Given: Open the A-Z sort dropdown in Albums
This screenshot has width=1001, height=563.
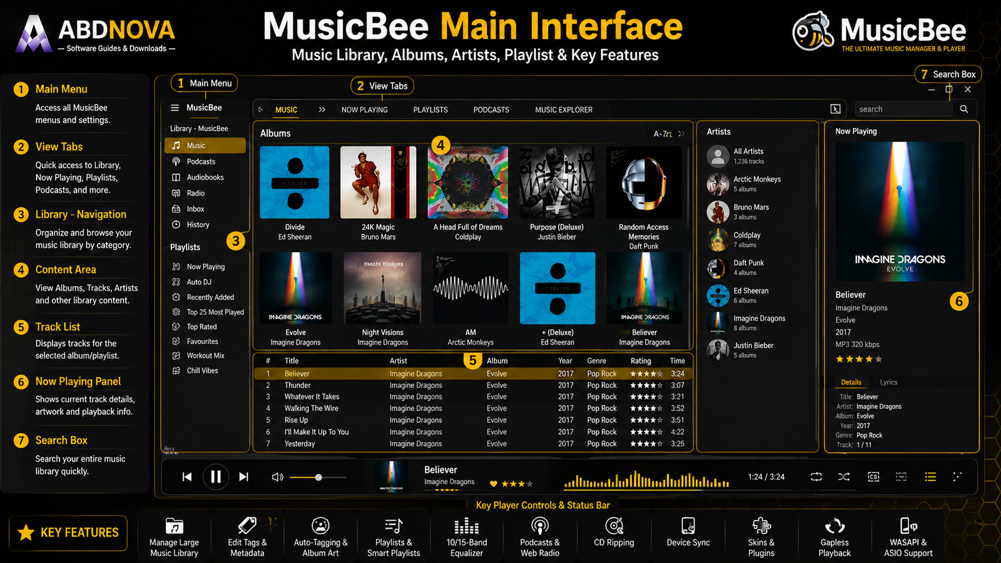Looking at the screenshot, I should [663, 134].
